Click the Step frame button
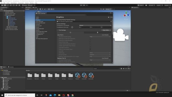The height and width of the screenshot is (97, 172). (87, 5)
